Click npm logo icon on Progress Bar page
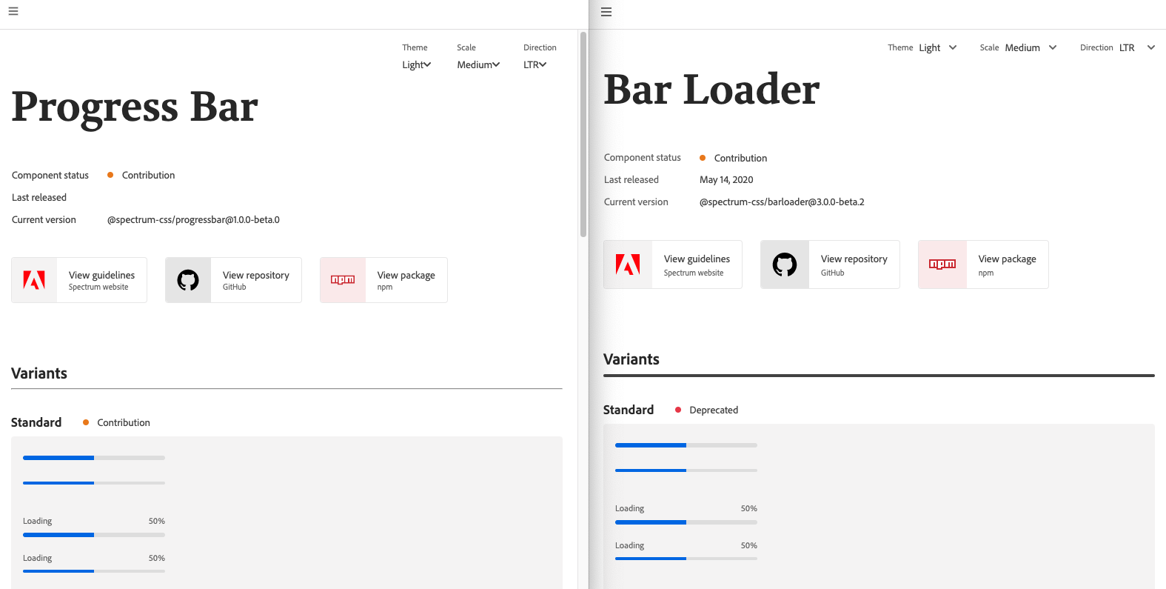The image size is (1166, 589). coord(343,280)
